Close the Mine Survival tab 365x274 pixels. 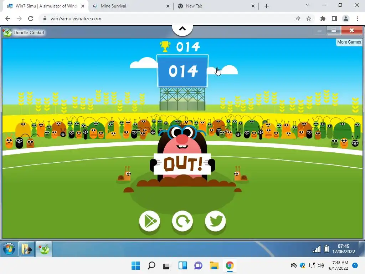click(x=168, y=6)
